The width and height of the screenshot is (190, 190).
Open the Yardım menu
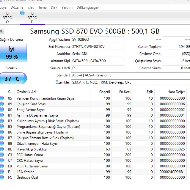[x=67, y=7]
